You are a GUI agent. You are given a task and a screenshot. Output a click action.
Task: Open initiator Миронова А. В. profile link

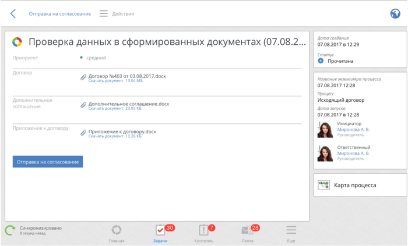[353, 129]
